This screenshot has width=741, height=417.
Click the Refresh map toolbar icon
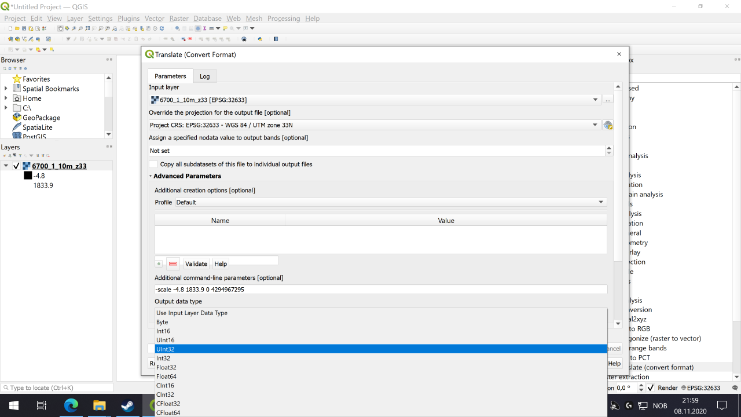[x=162, y=28]
